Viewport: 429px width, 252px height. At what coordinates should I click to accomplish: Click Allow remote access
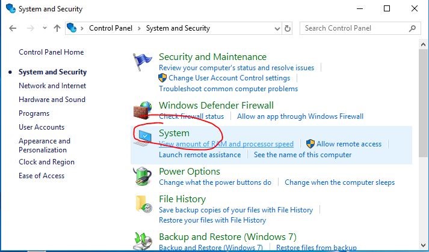coord(349,144)
